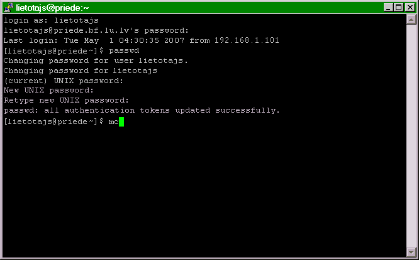The height and width of the screenshot is (260, 419).
Task: Click the 'New UNIX password:' prompt
Action: point(48,91)
